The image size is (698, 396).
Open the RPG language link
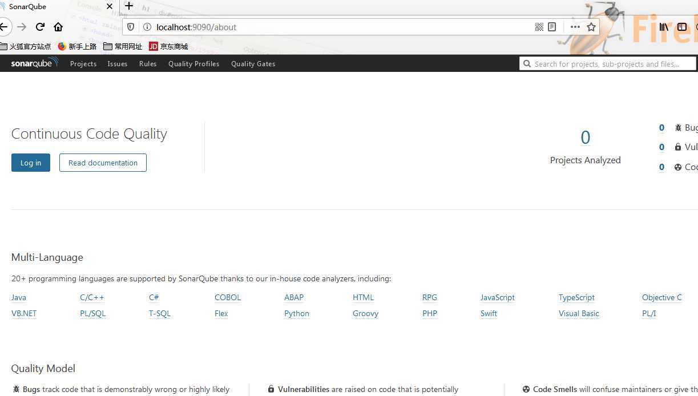430,297
